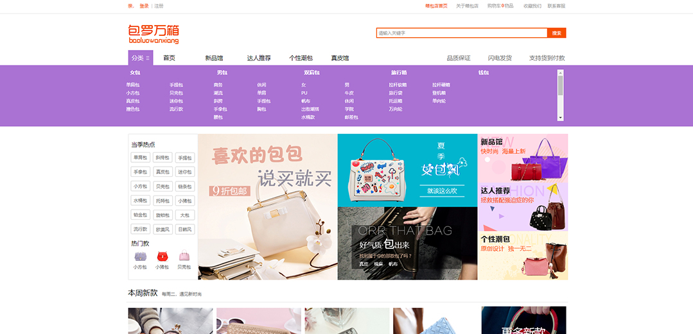Click the red 小猪包 bag icon
The height and width of the screenshot is (334, 693).
[x=162, y=256]
